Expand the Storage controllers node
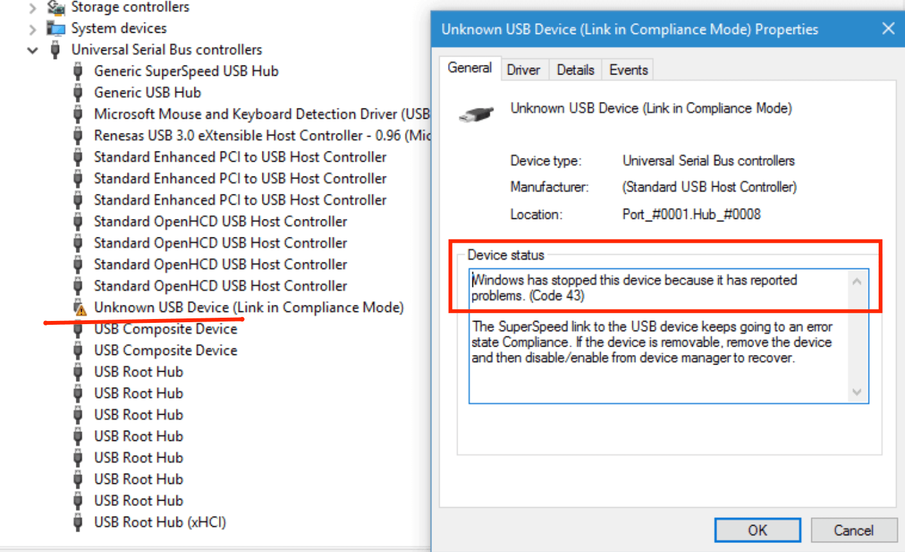The height and width of the screenshot is (552, 905). click(33, 8)
